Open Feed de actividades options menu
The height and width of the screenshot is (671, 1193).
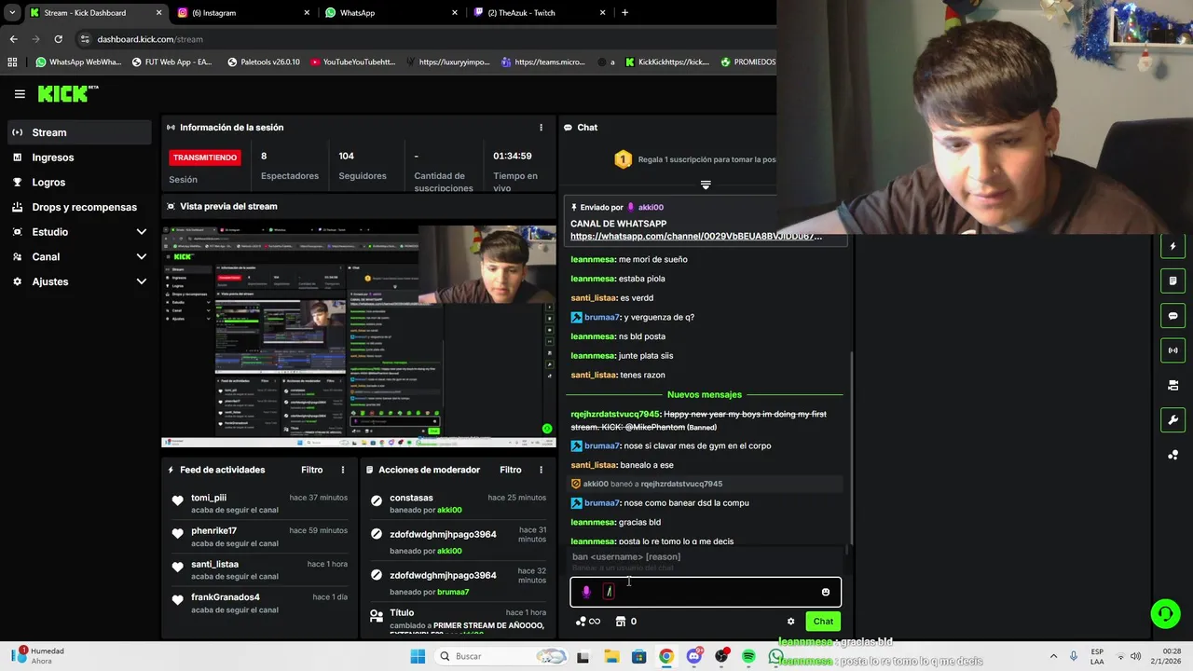click(x=342, y=470)
